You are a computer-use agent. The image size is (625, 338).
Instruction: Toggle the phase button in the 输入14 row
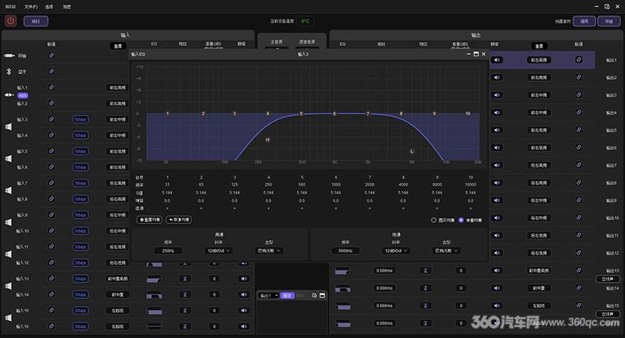(x=184, y=294)
